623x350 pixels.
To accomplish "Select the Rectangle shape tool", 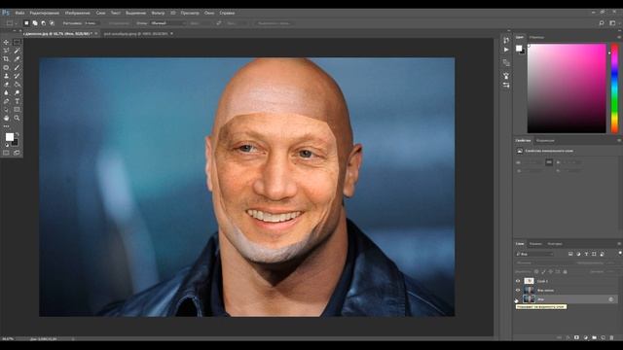I will tap(17, 110).
